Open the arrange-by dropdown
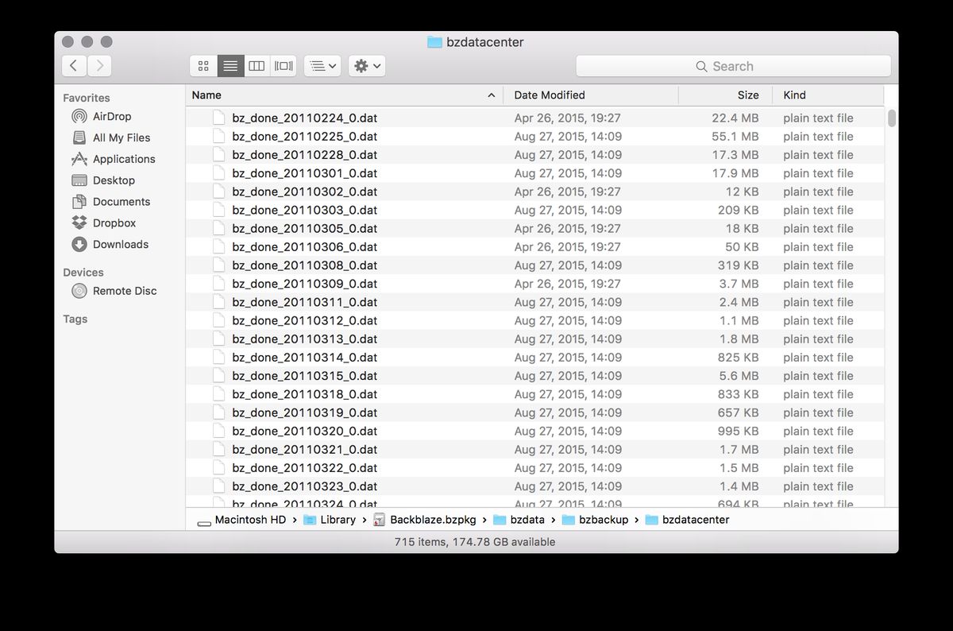This screenshot has height=631, width=953. pyautogui.click(x=322, y=66)
